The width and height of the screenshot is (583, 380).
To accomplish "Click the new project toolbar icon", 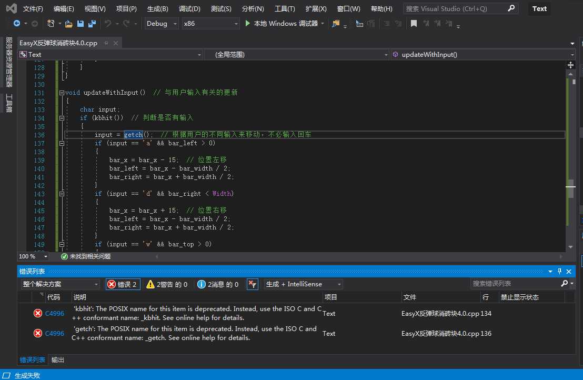I will click(x=51, y=24).
